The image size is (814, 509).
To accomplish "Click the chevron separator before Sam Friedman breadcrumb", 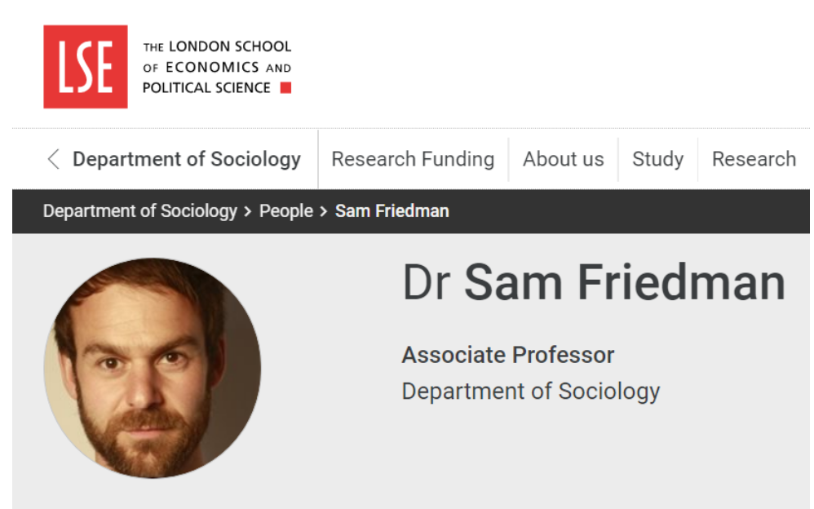I will [324, 211].
